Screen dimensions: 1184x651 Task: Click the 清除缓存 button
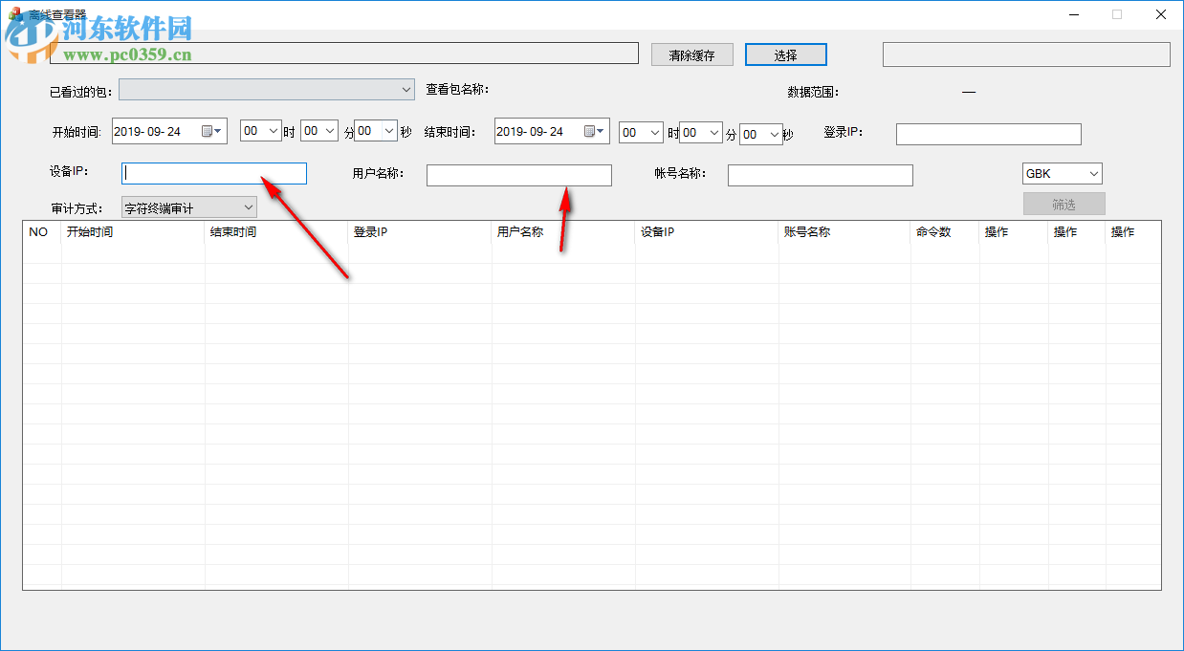pos(692,55)
